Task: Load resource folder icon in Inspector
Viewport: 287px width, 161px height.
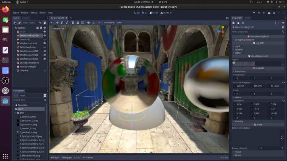Action: coord(238,23)
